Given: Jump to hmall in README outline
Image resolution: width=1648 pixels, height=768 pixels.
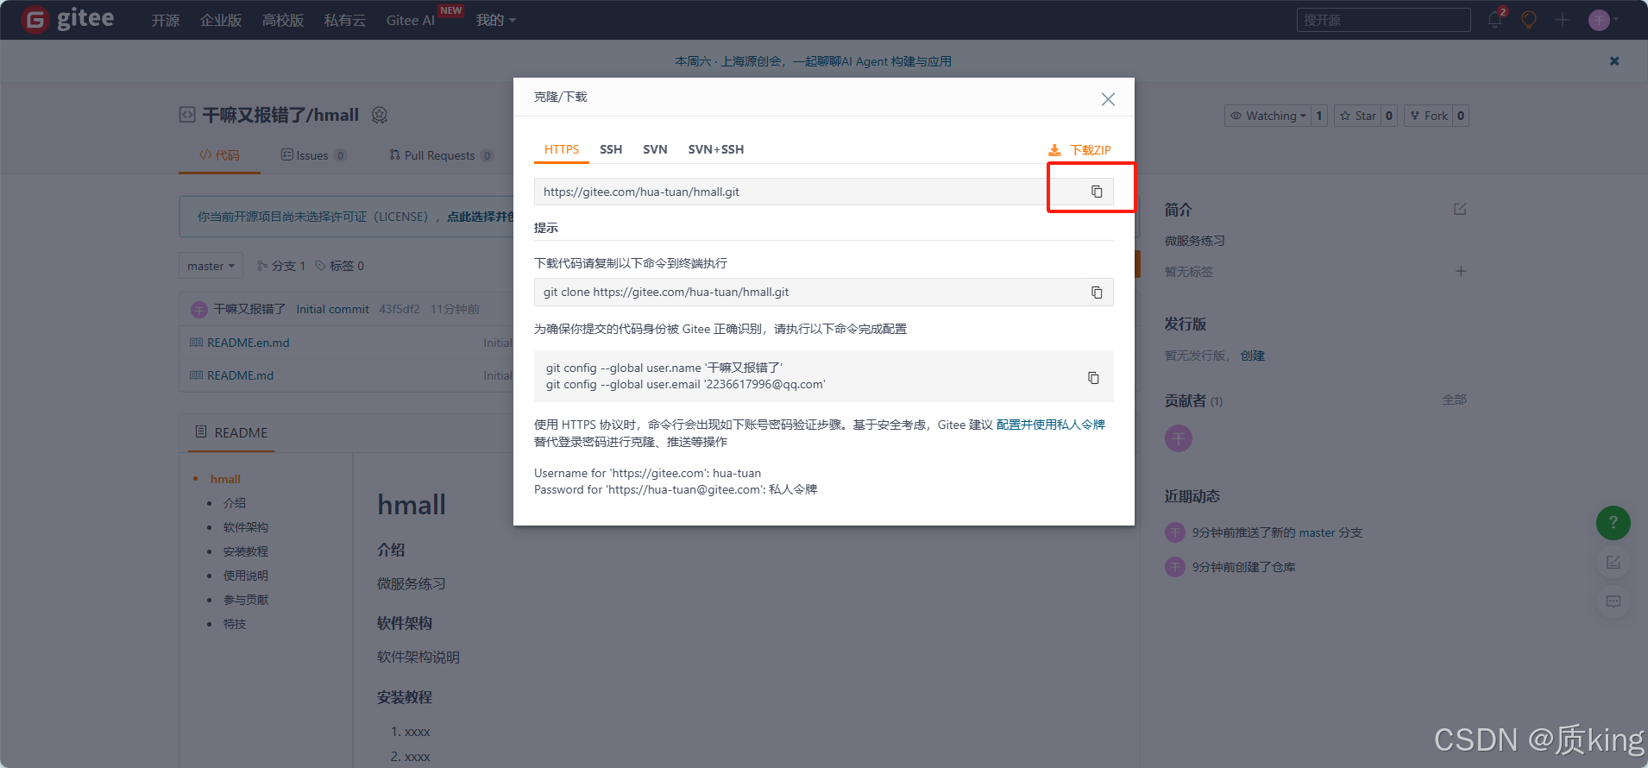Looking at the screenshot, I should pos(225,479).
